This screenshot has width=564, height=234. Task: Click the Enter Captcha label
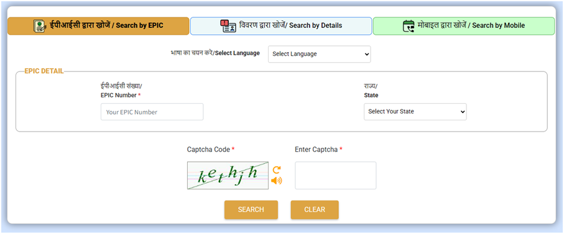click(318, 150)
